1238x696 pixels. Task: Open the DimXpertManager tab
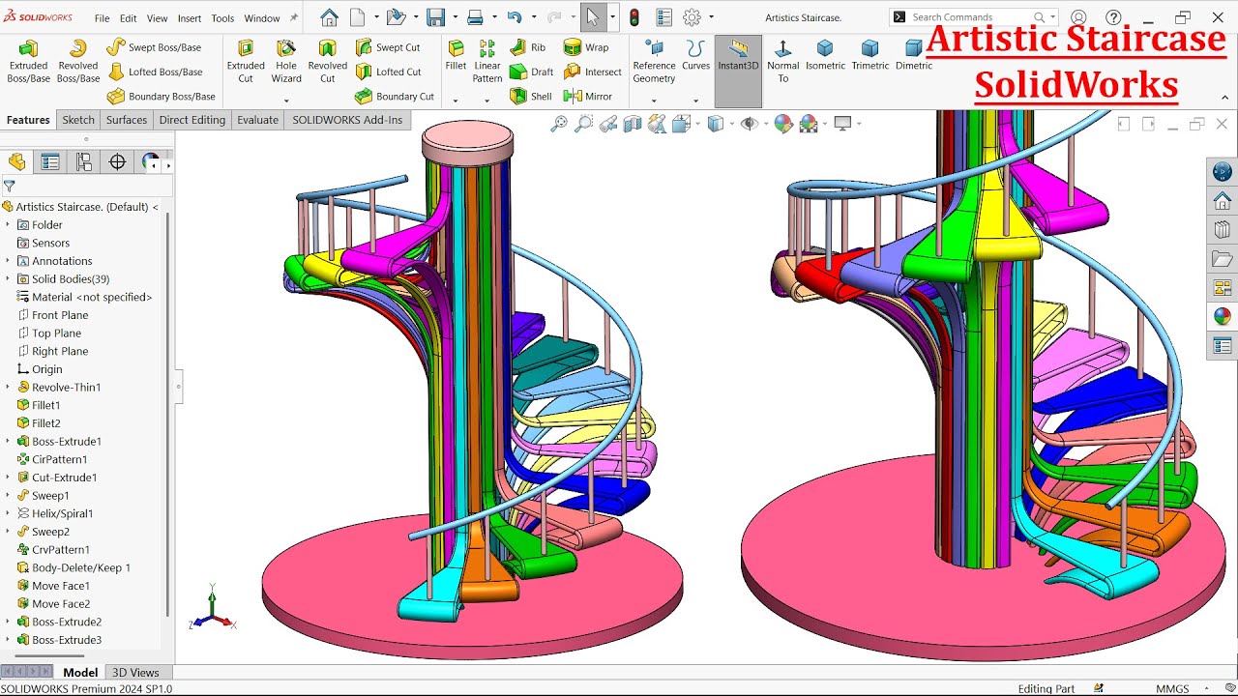click(118, 162)
